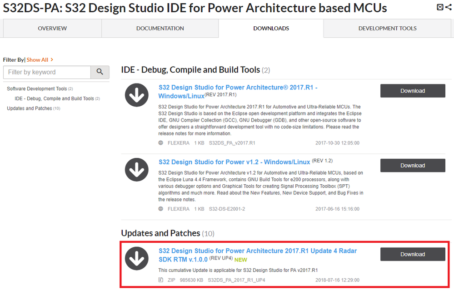Screen dimensions: 454x290
Task: Open the Update 4 Radar SDK RTM link
Action: (x=257, y=251)
